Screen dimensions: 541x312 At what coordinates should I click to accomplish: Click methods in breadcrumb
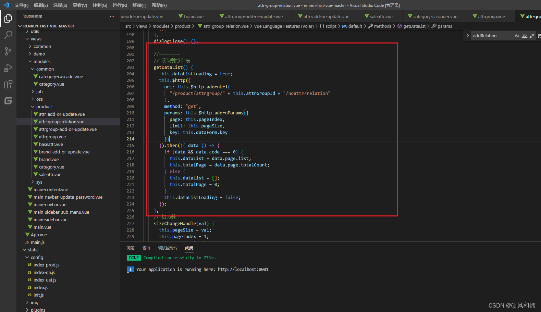(382, 26)
